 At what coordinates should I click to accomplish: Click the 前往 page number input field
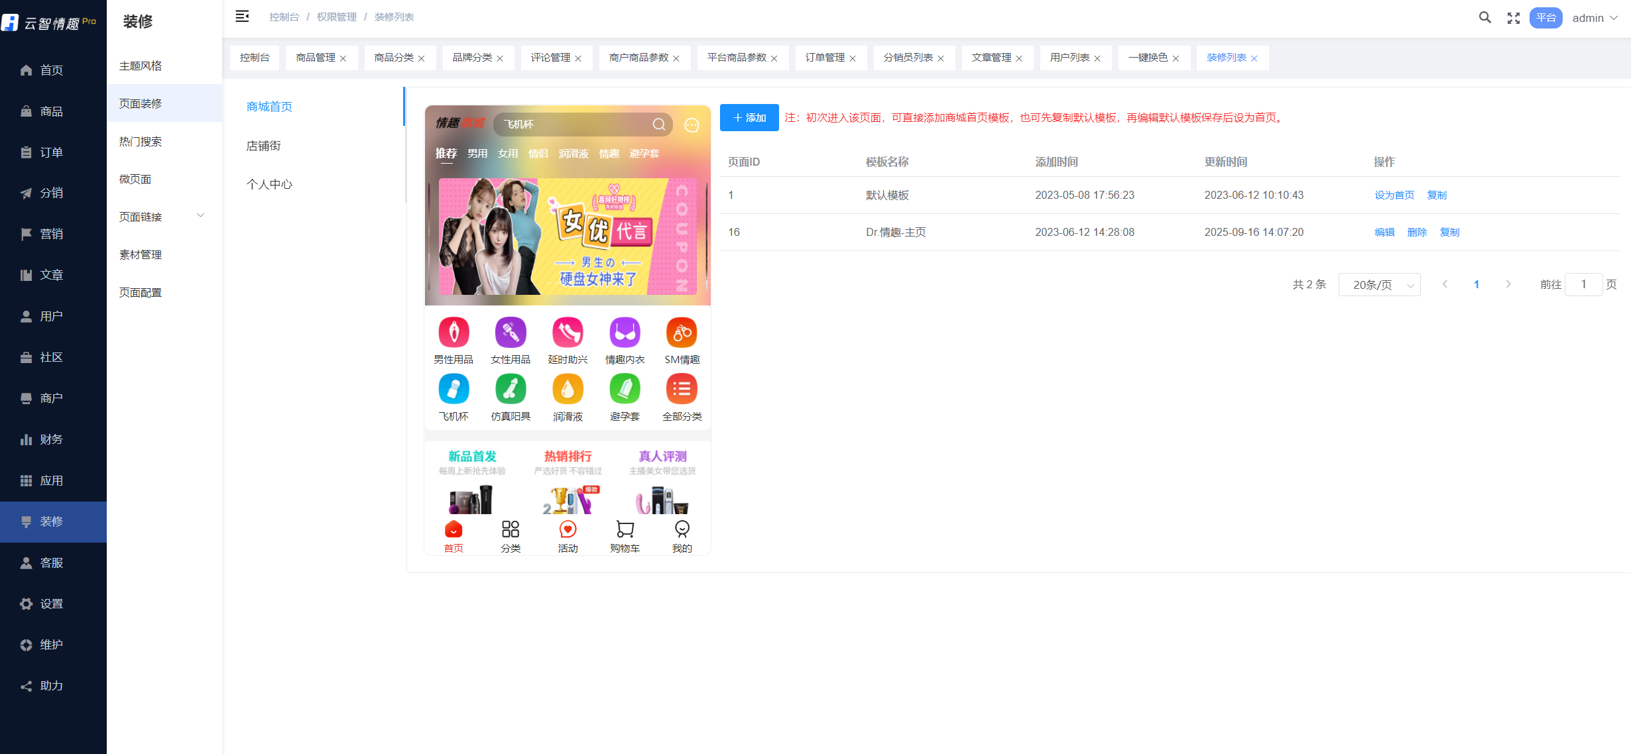point(1583,284)
